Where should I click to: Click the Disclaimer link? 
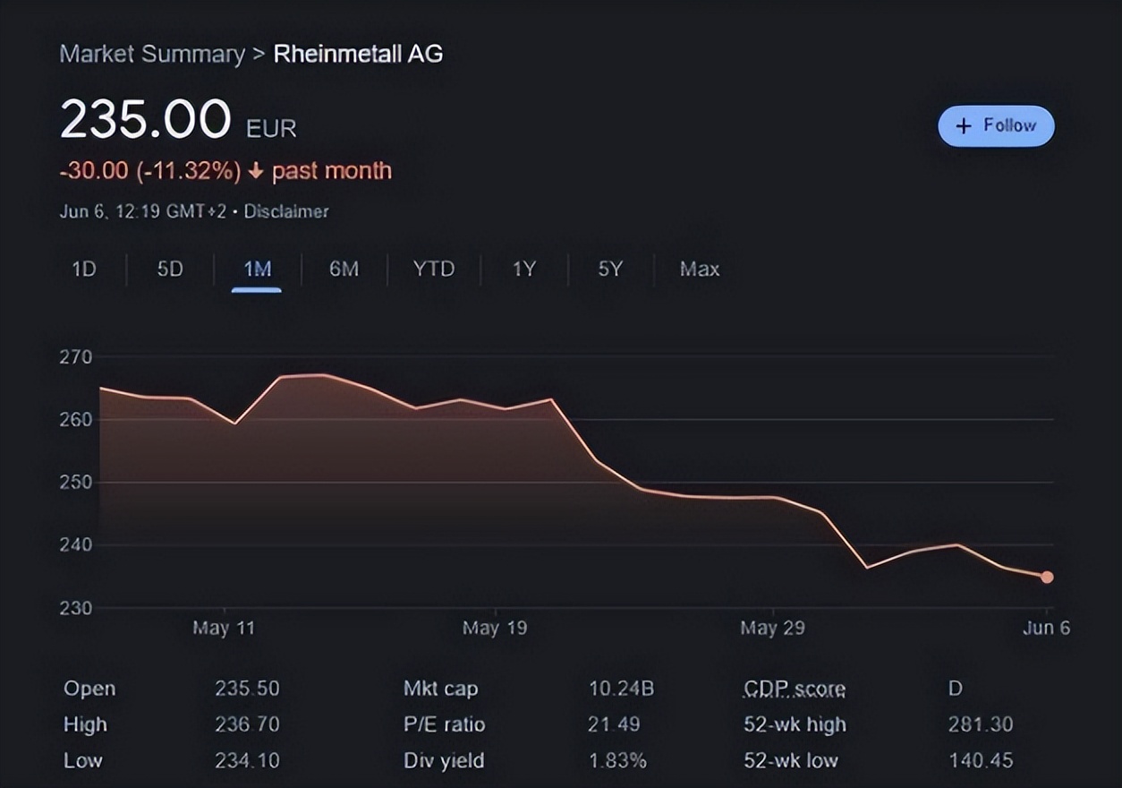(286, 212)
